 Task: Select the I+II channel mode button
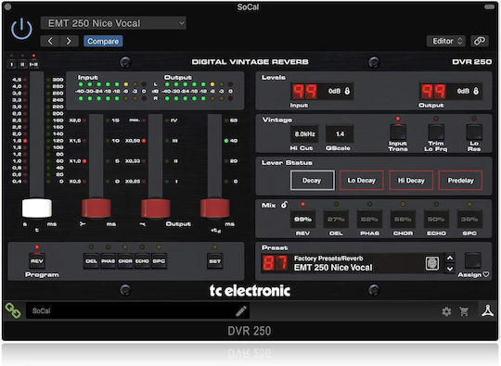tap(33, 65)
